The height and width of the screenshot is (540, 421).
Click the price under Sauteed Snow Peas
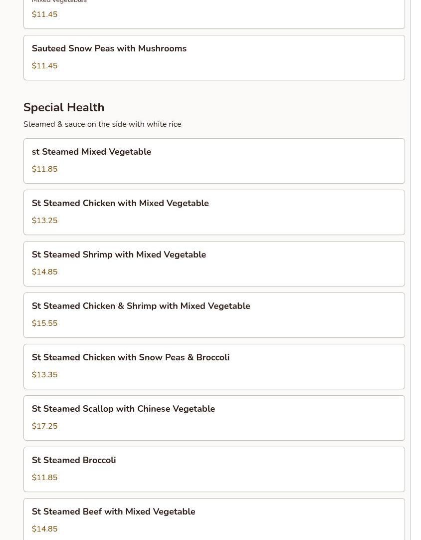pos(44,66)
